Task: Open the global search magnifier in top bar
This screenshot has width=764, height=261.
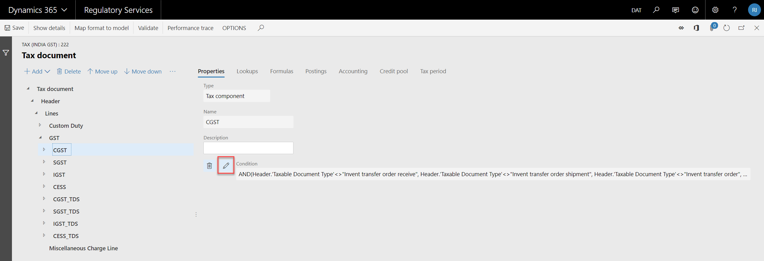Action: 656,10
